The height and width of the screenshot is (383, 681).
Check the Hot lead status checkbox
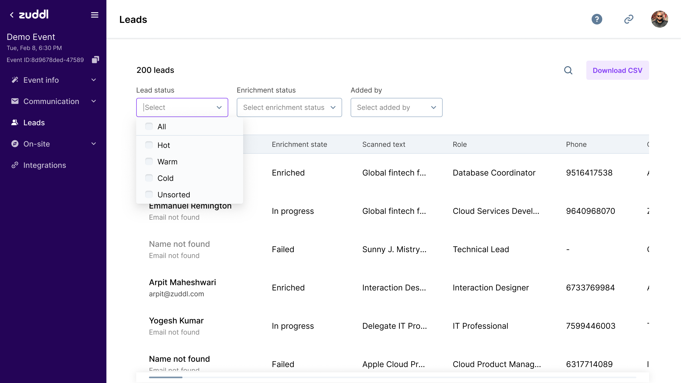pos(149,145)
